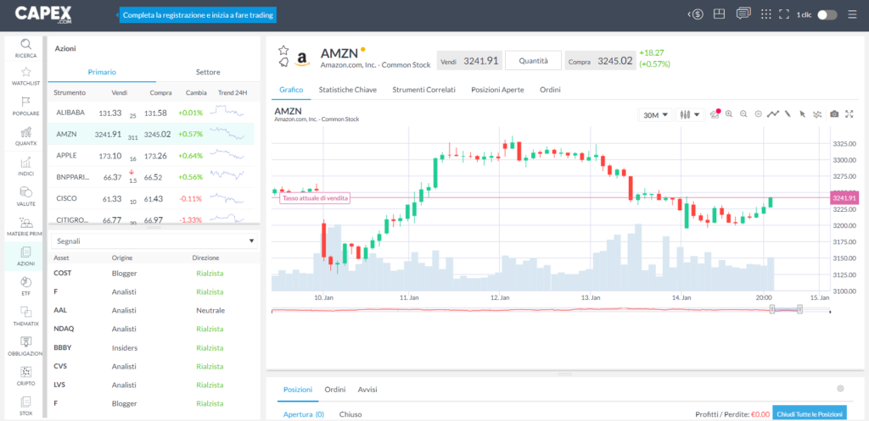Open the Valute sidebar section
Viewport: 869px width, 421px height.
pos(26,197)
